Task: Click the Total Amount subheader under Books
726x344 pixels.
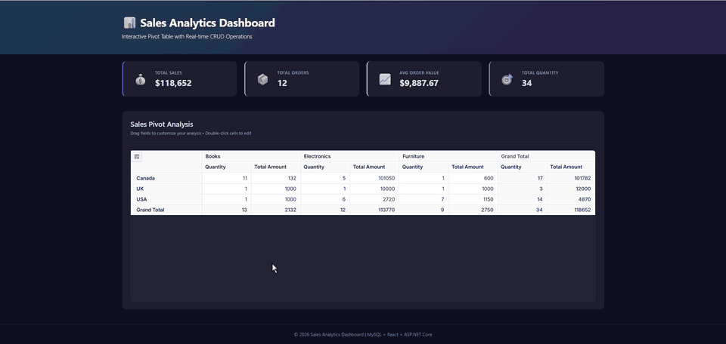Action: 276,167
